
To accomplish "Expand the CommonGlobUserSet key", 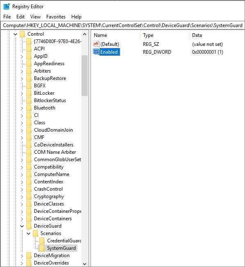I will (22, 160).
